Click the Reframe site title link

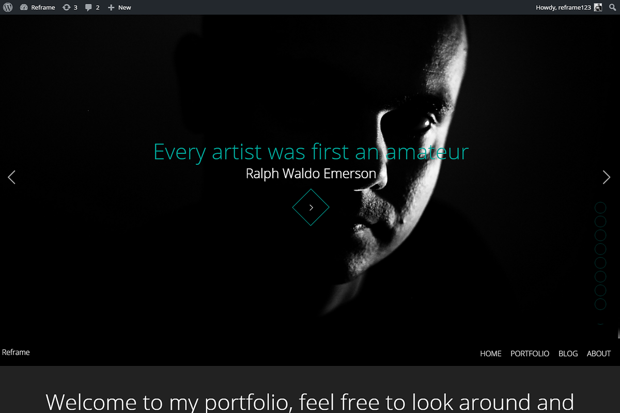(x=16, y=352)
